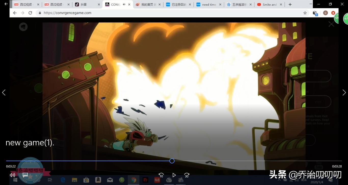
Task: Reload the page in the browser
Action: (30, 13)
